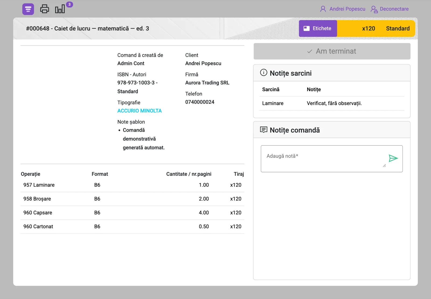Image resolution: width=431 pixels, height=299 pixels.
Task: Click the user profile icon beside Andrei Popescu
Action: click(x=323, y=9)
